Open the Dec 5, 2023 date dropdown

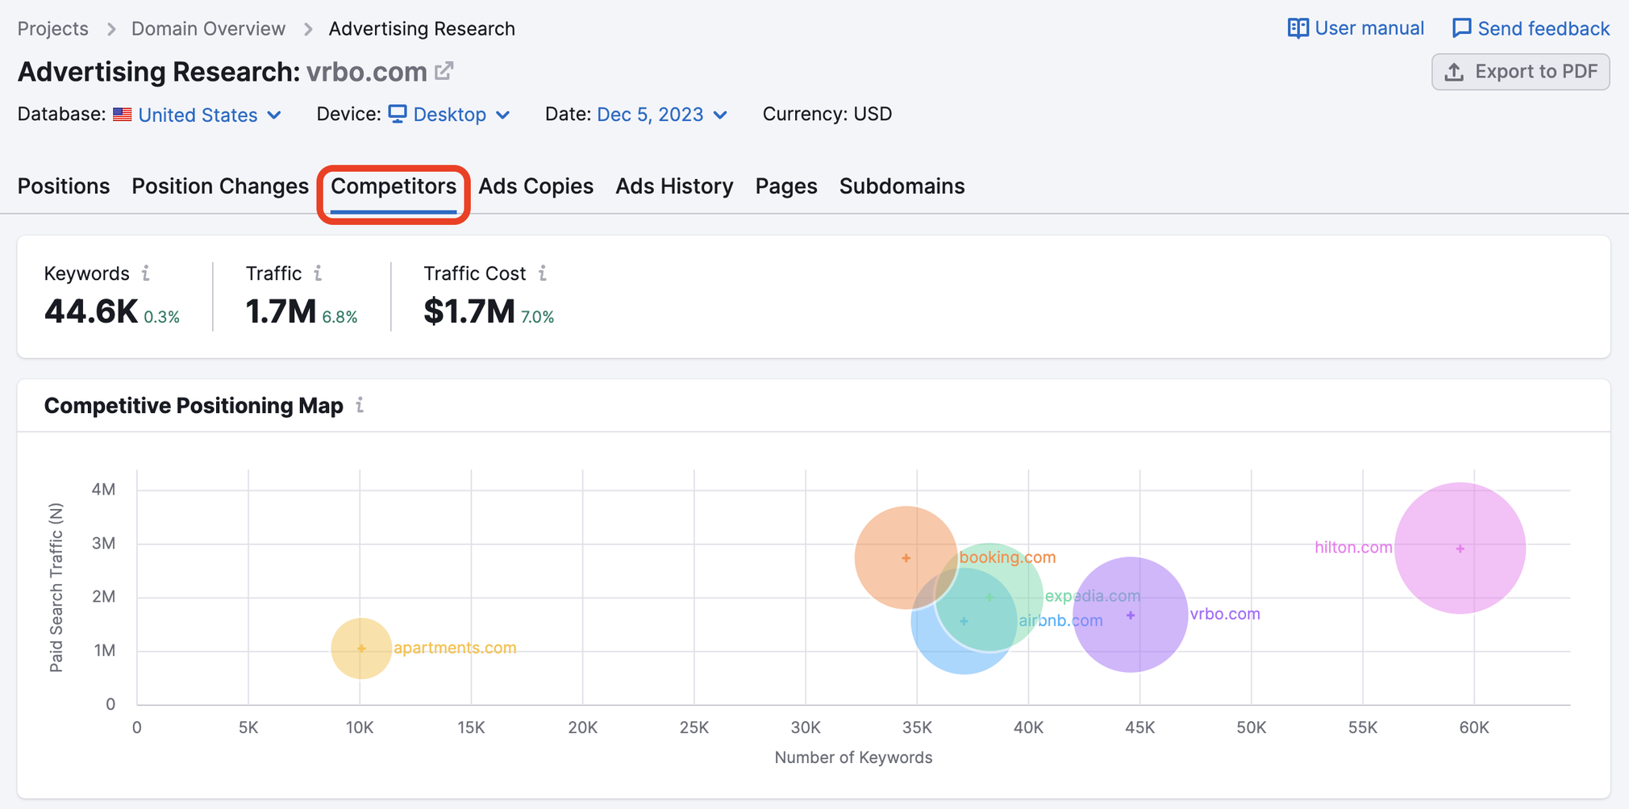click(662, 115)
